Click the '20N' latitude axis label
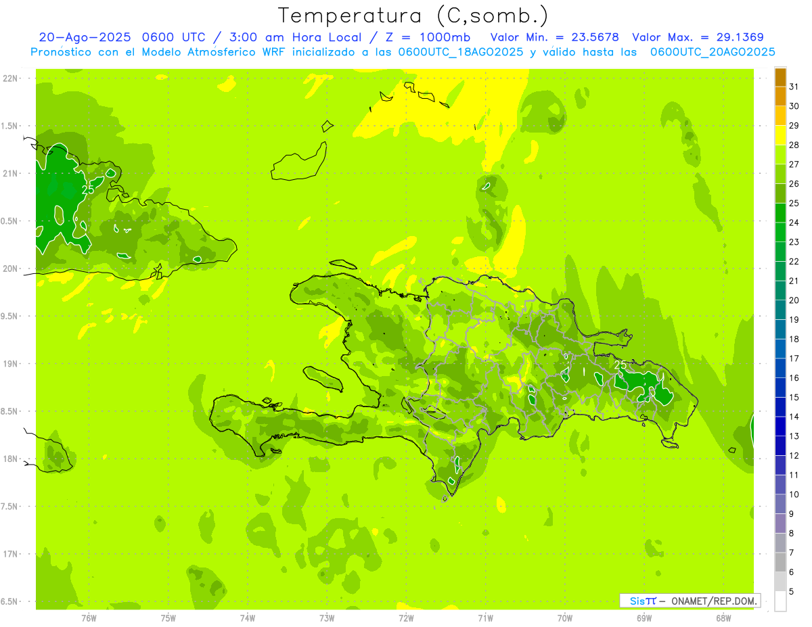This screenshot has height=627, width=812. click(x=11, y=269)
